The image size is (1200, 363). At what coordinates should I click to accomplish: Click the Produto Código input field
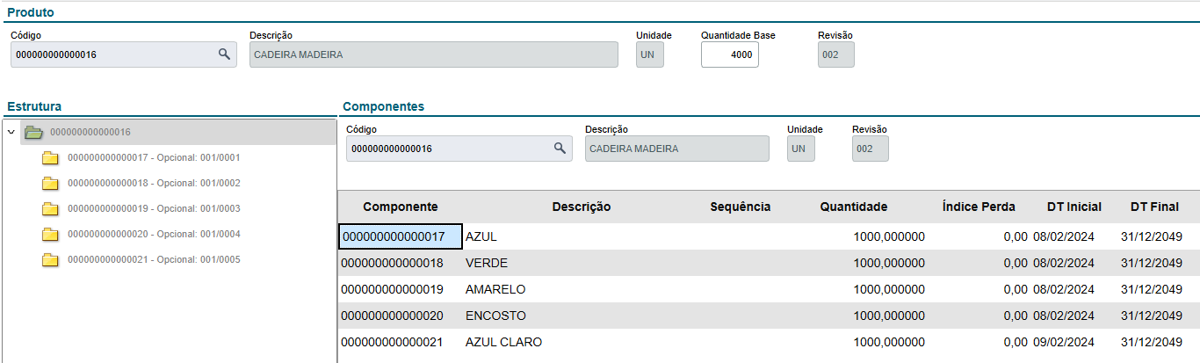pos(112,54)
